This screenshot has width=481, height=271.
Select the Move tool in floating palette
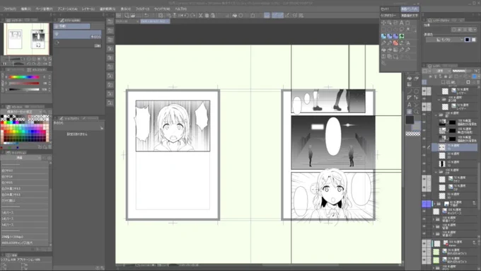pyautogui.click(x=383, y=23)
